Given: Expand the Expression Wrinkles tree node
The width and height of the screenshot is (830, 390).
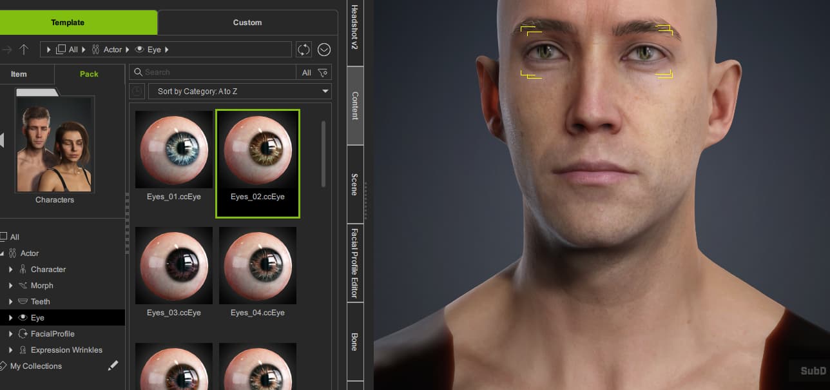Looking at the screenshot, I should pyautogui.click(x=11, y=350).
